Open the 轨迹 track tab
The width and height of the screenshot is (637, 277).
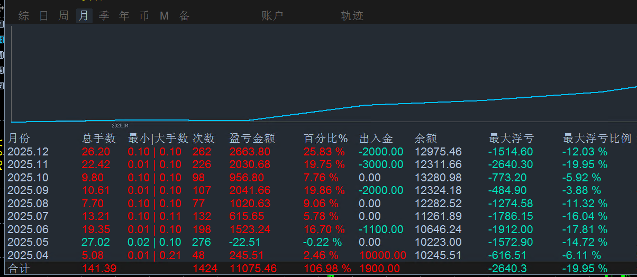pyautogui.click(x=352, y=16)
